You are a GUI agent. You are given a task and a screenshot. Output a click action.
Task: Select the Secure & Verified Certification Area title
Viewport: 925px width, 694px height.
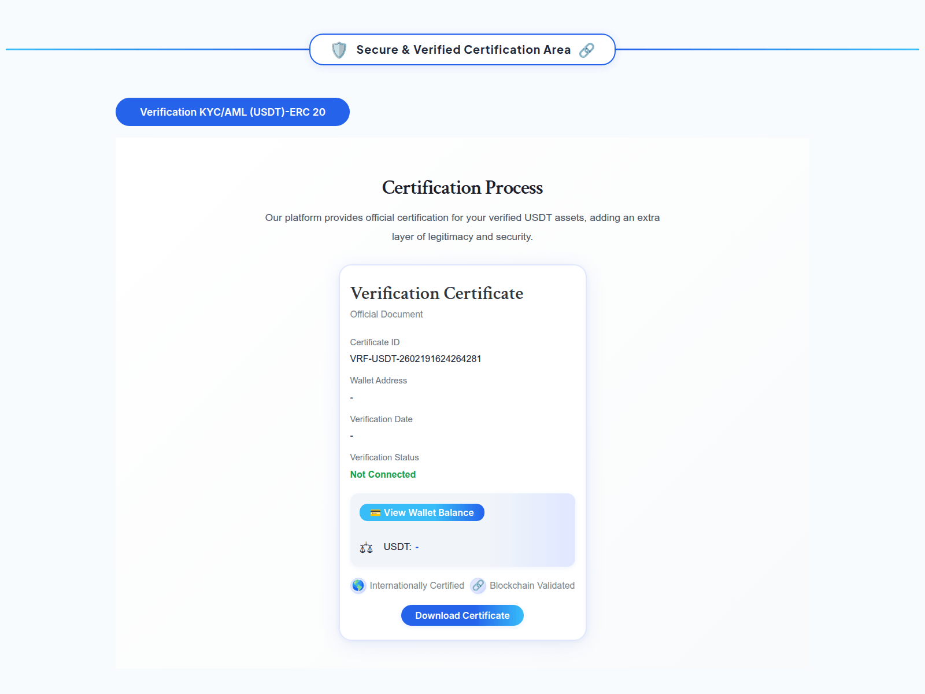tap(463, 50)
